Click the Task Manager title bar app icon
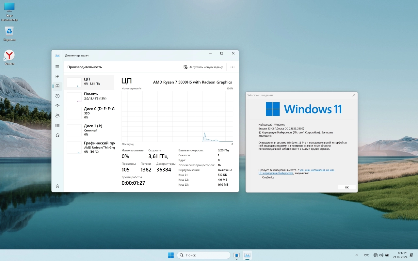The width and height of the screenshot is (418, 261). (x=57, y=55)
